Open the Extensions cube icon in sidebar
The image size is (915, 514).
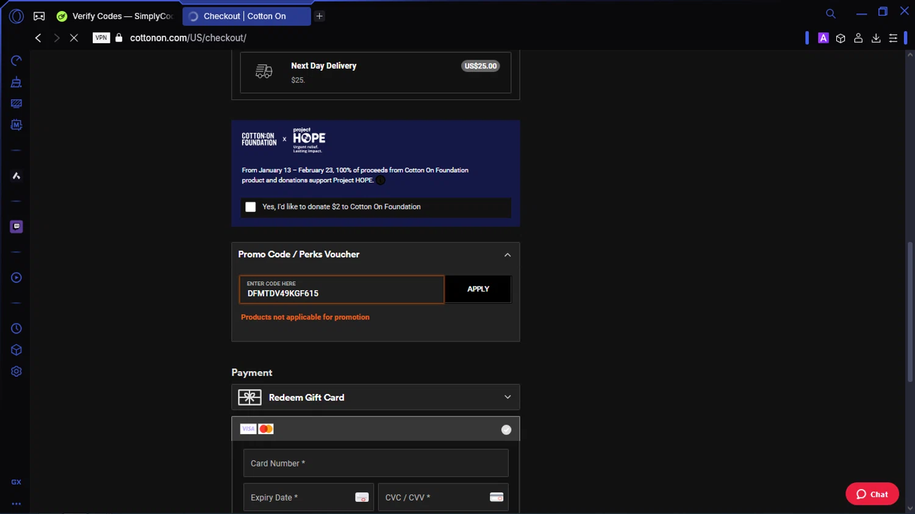click(x=16, y=350)
